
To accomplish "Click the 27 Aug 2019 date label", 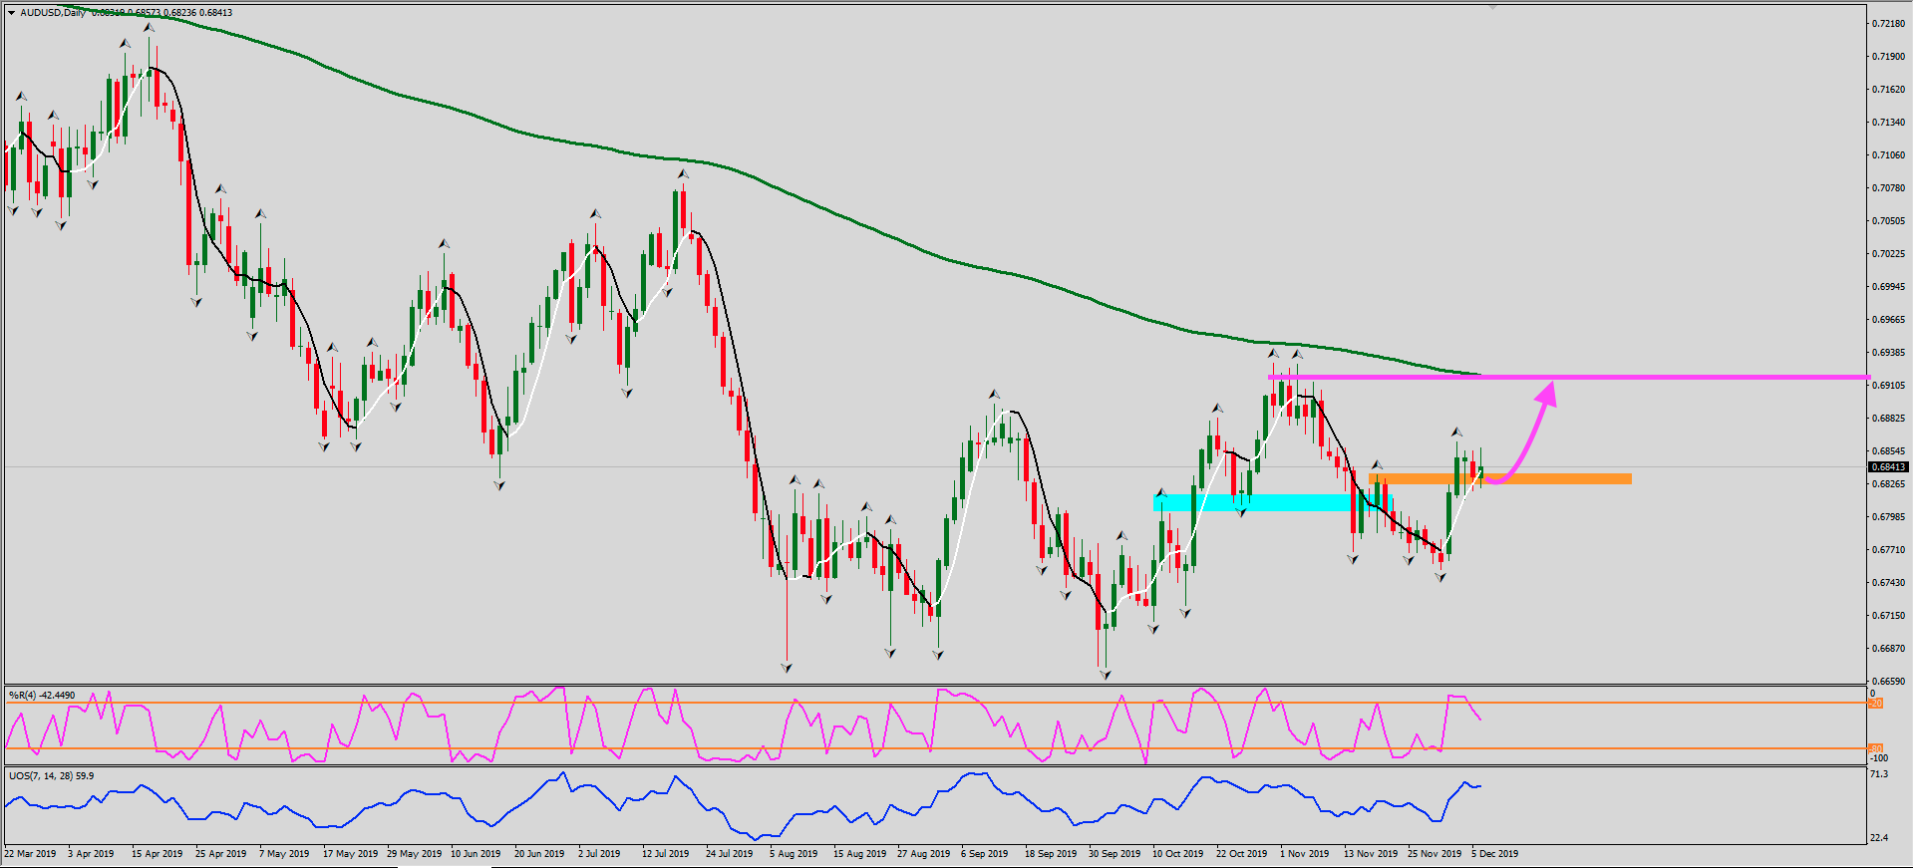I will (923, 854).
